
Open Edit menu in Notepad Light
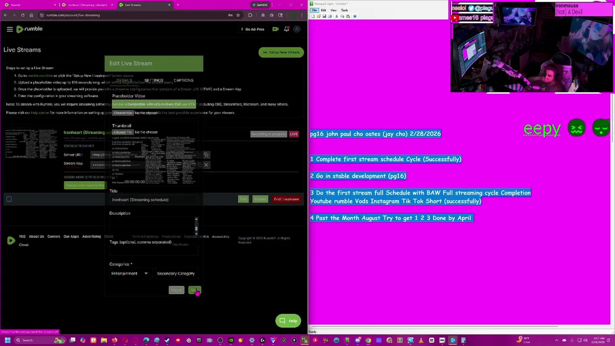click(323, 10)
